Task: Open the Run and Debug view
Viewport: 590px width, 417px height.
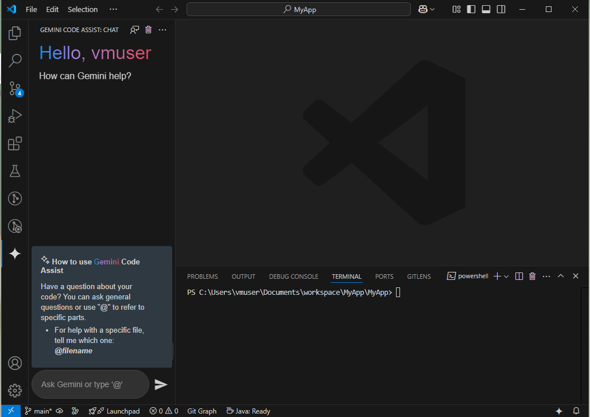Action: [15, 116]
